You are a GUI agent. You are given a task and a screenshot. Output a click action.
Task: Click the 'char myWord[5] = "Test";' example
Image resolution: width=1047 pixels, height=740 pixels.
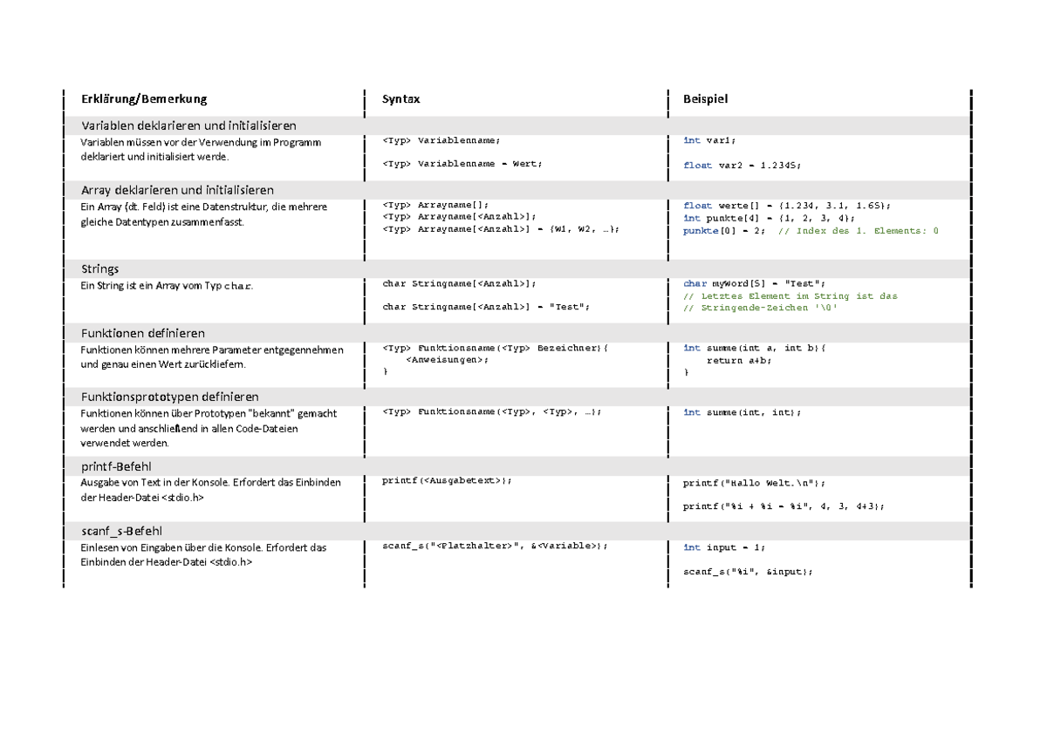(x=754, y=283)
